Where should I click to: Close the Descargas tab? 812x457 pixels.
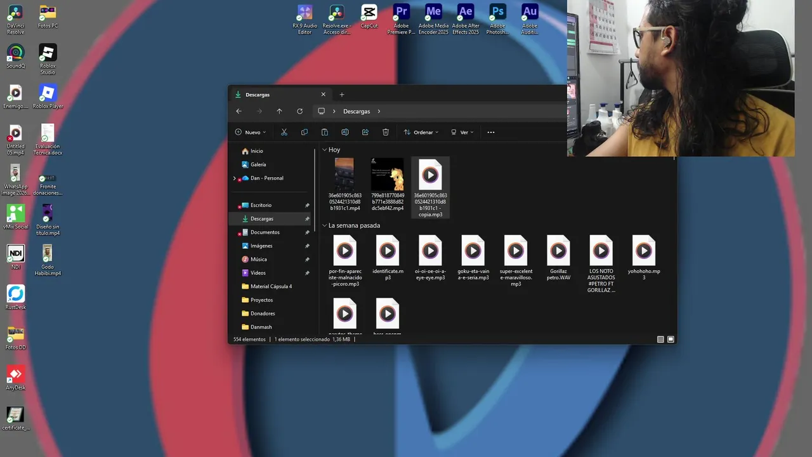(323, 95)
